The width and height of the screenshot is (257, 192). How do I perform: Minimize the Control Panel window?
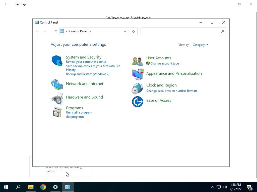click(201, 22)
